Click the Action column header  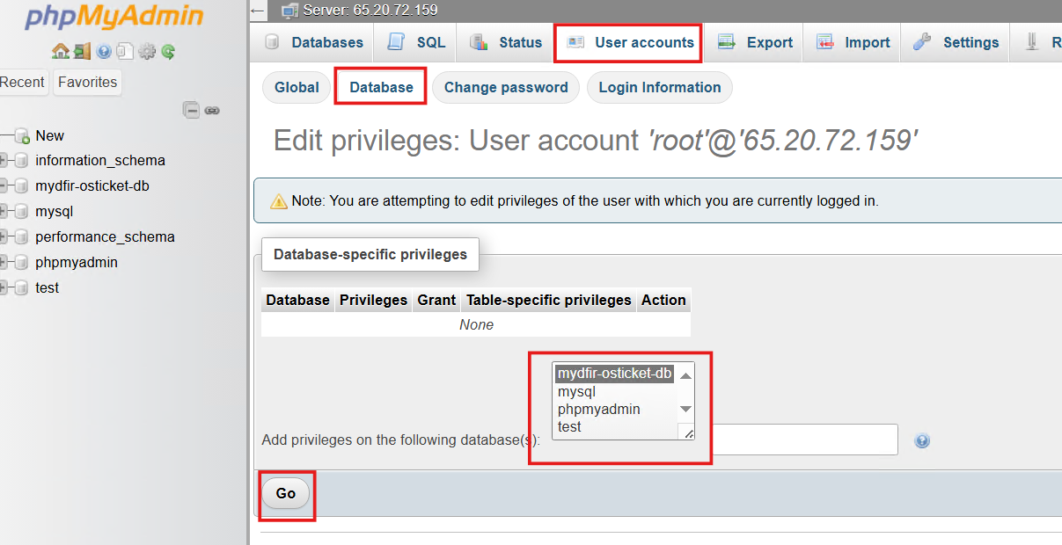click(x=663, y=300)
